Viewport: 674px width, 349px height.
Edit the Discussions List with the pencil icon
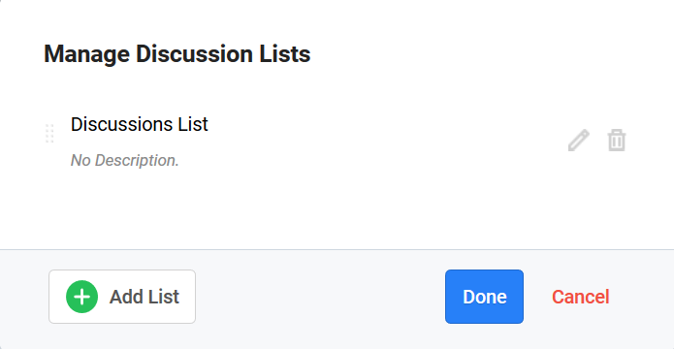tap(579, 141)
